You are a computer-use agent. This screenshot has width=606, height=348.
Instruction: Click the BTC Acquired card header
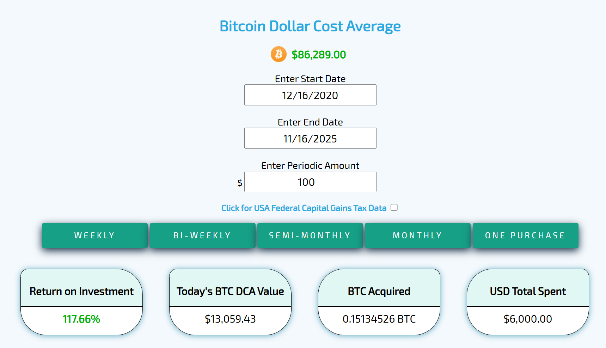[379, 291]
